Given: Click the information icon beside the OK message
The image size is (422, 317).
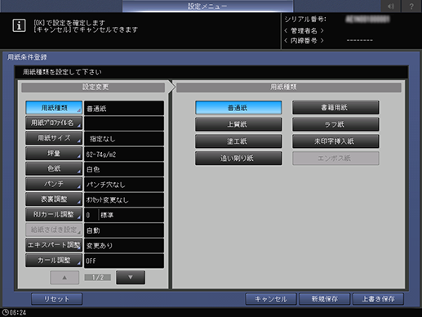Looking at the screenshot, I should pos(19,25).
